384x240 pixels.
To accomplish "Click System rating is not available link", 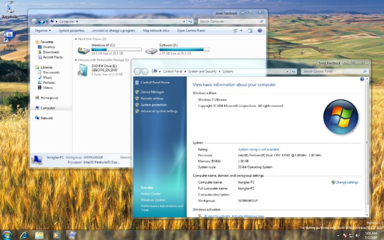I will [259, 149].
